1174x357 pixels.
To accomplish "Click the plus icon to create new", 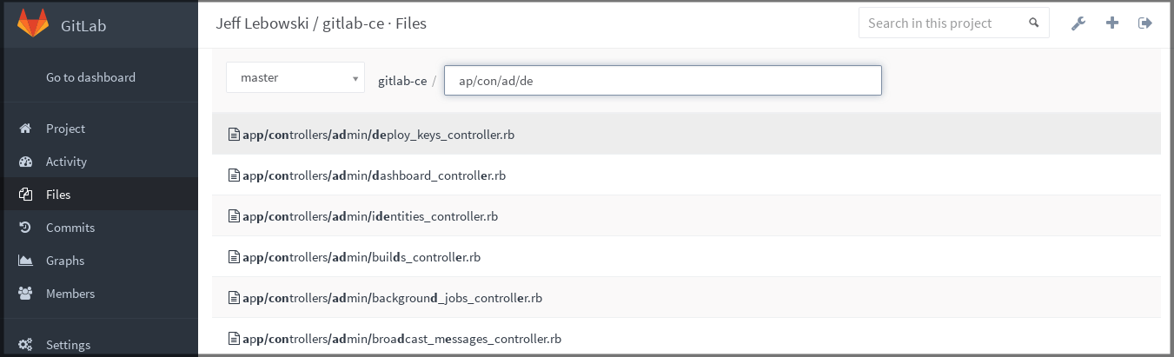I will click(1112, 23).
